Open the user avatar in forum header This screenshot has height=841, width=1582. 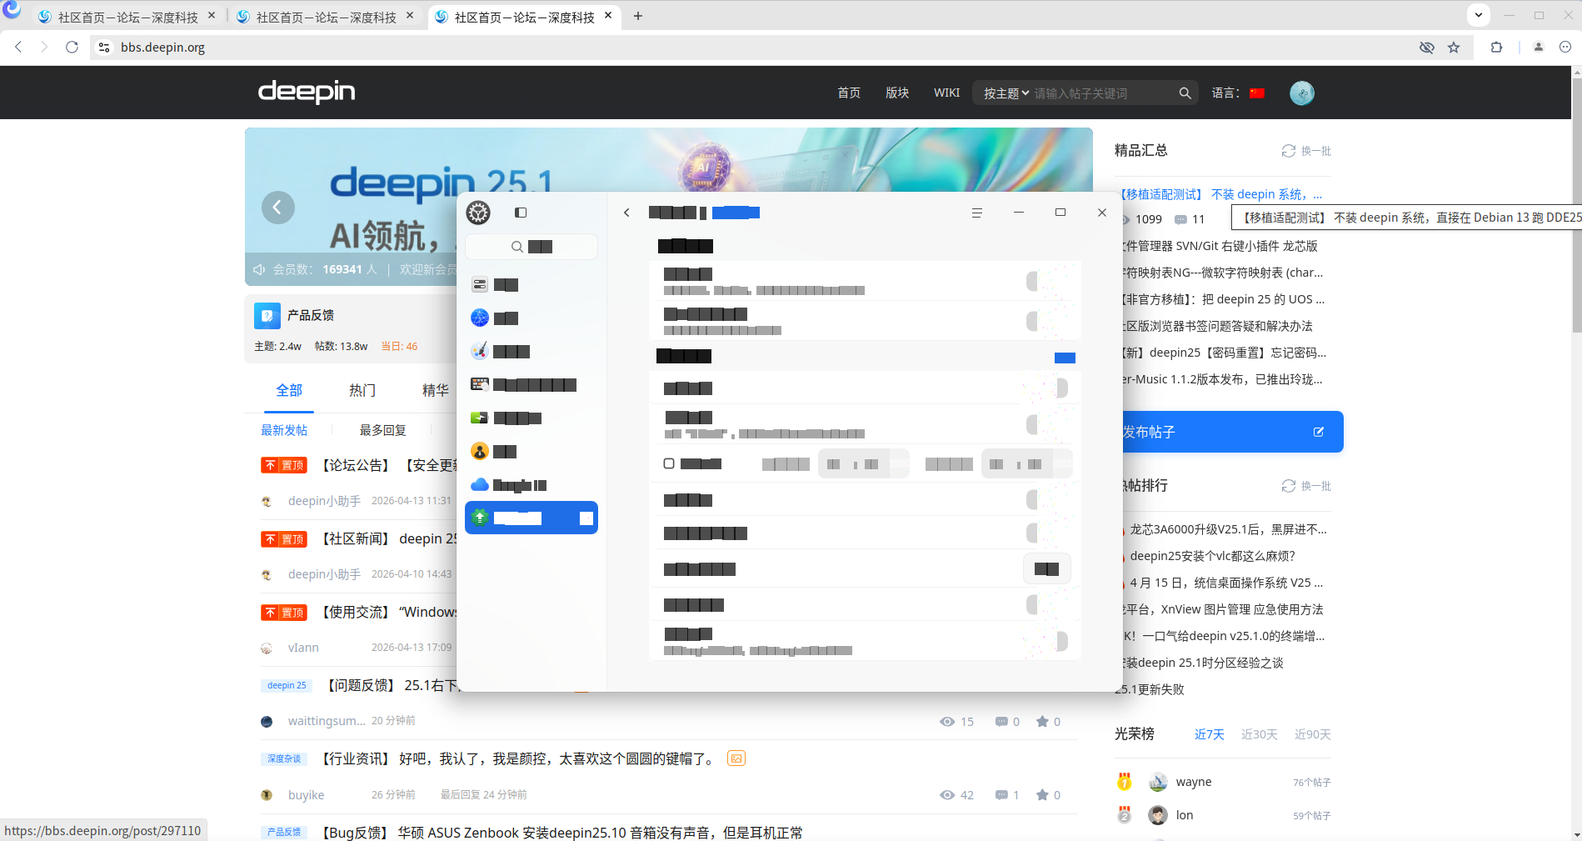[x=1302, y=93]
